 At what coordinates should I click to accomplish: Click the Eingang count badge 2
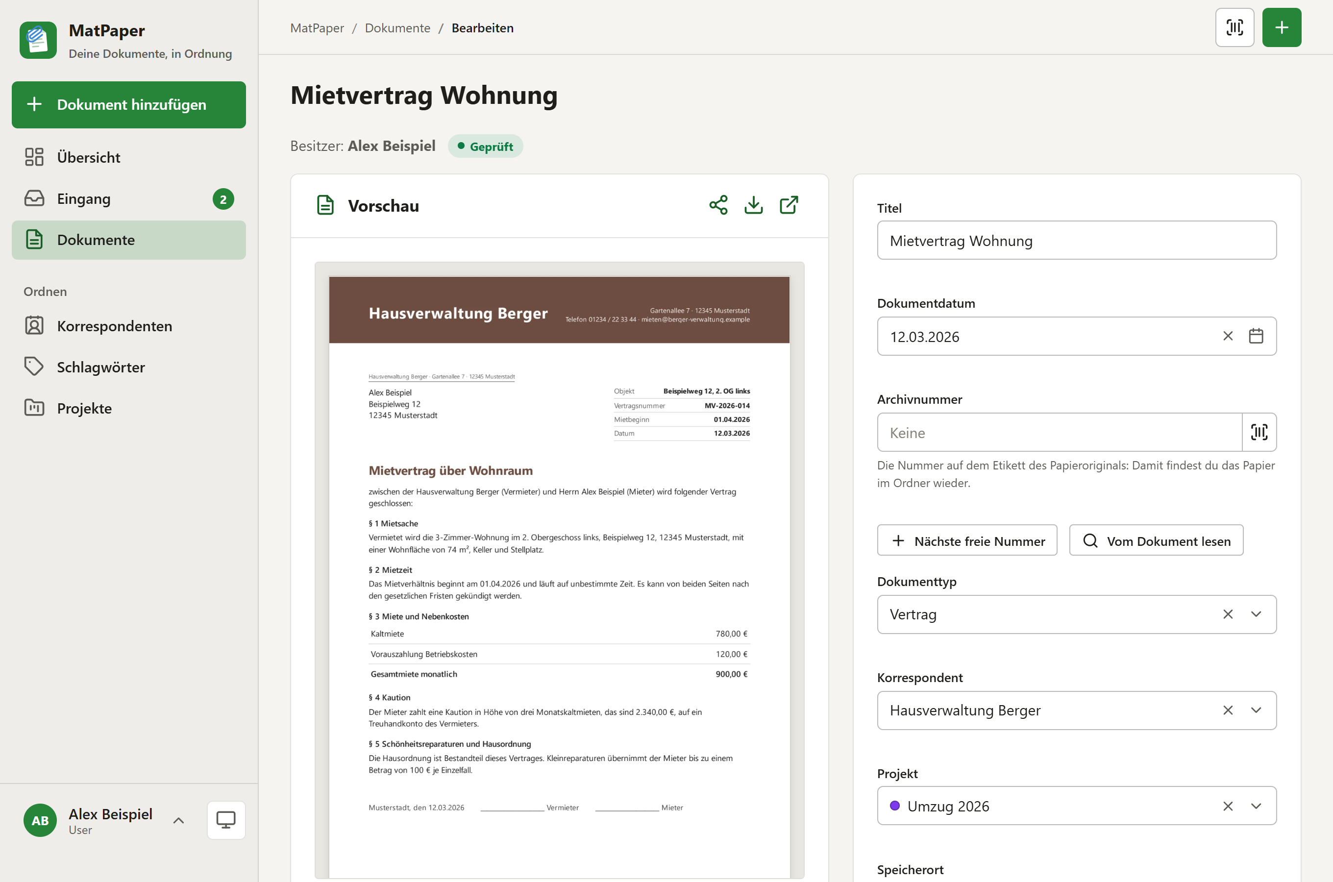point(223,199)
